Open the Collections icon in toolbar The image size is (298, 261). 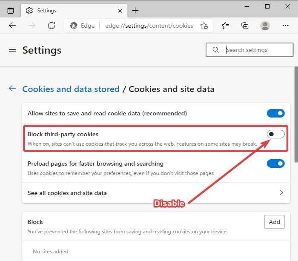click(x=245, y=26)
